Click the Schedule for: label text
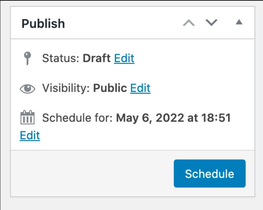This screenshot has width=263, height=210. tap(77, 118)
